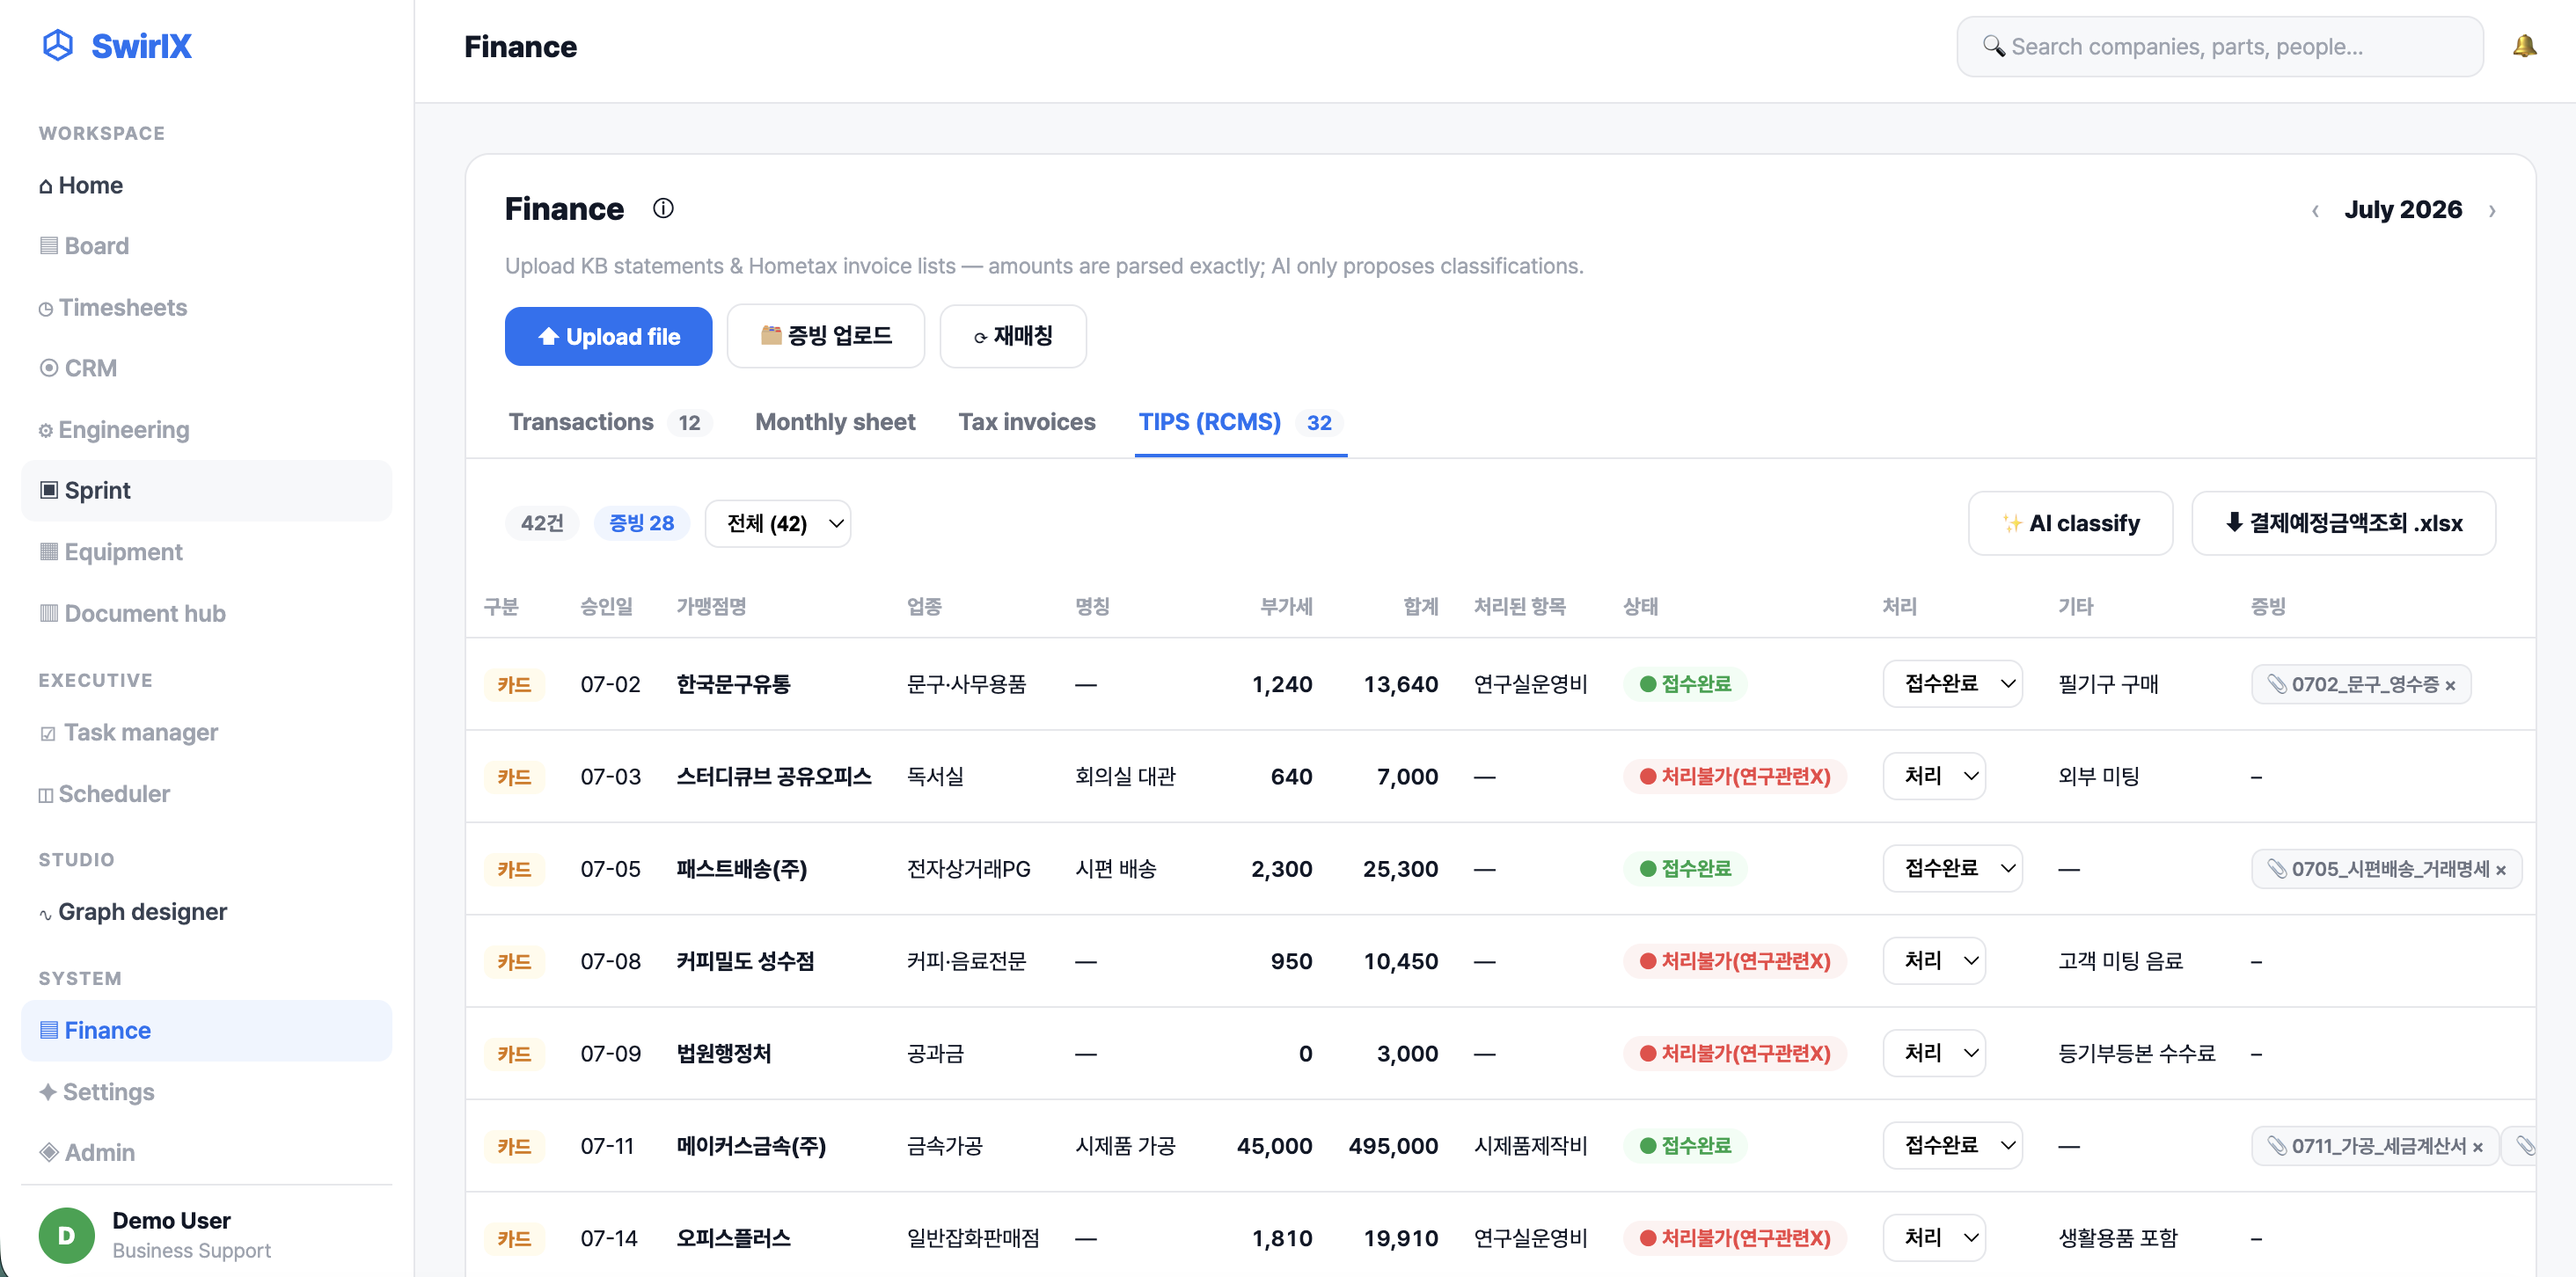The height and width of the screenshot is (1277, 2576).
Task: Switch to the Transactions tab
Action: point(609,422)
